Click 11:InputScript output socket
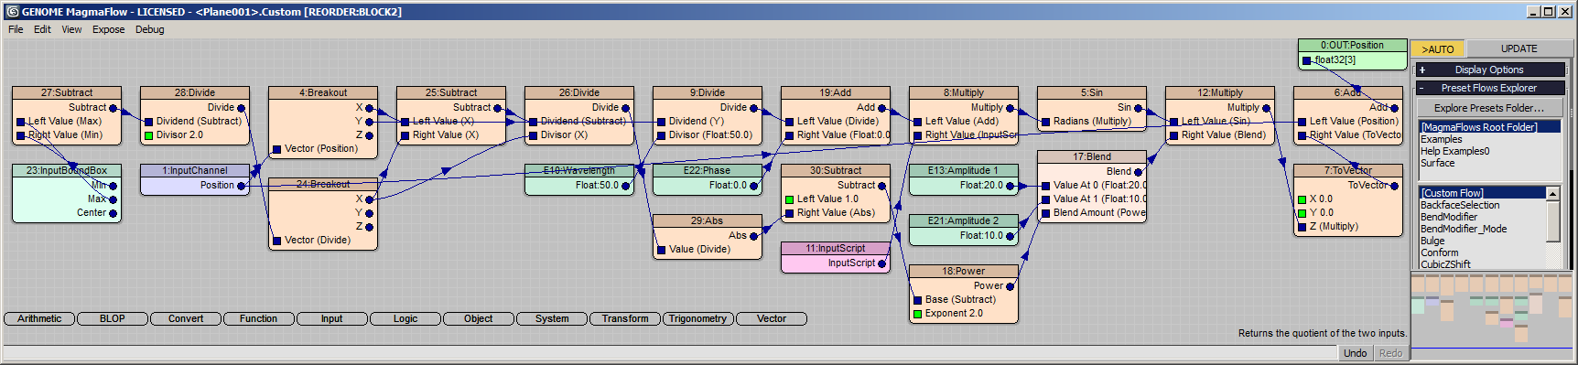Screen dimensions: 1578x365 [x=881, y=263]
